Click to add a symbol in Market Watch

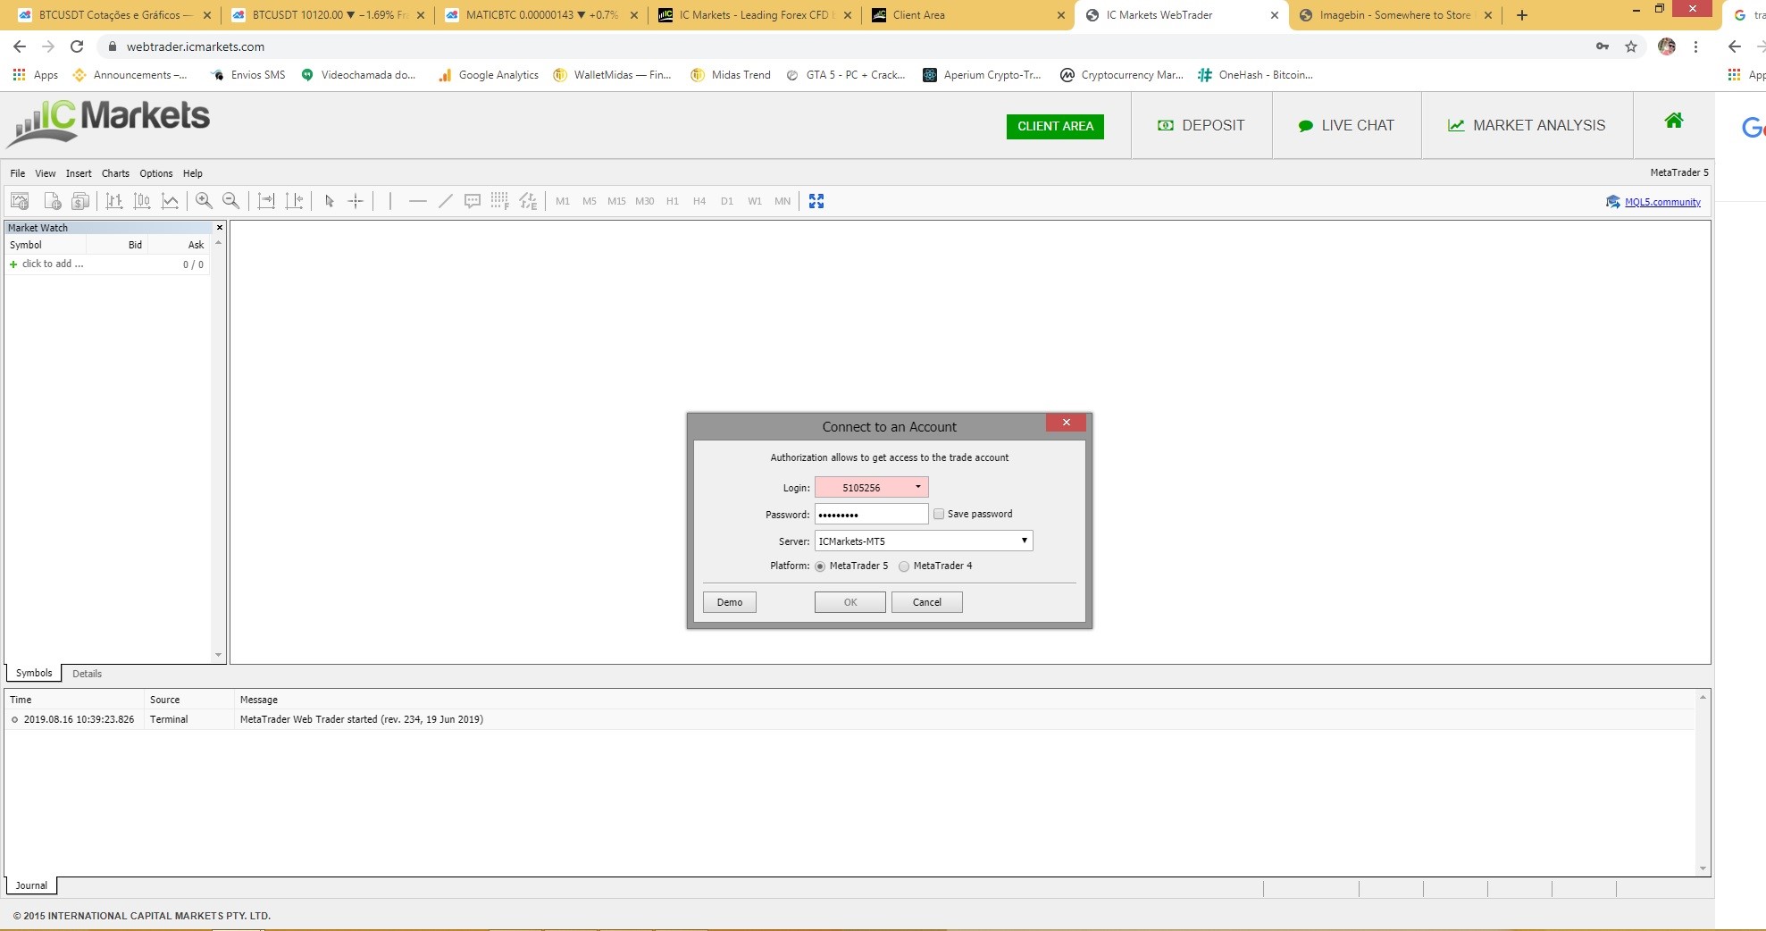click(x=52, y=264)
